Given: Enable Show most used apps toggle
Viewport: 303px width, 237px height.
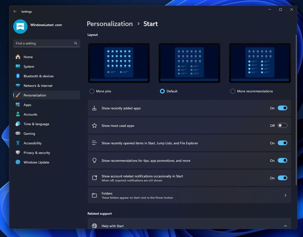Looking at the screenshot, I should tap(282, 126).
